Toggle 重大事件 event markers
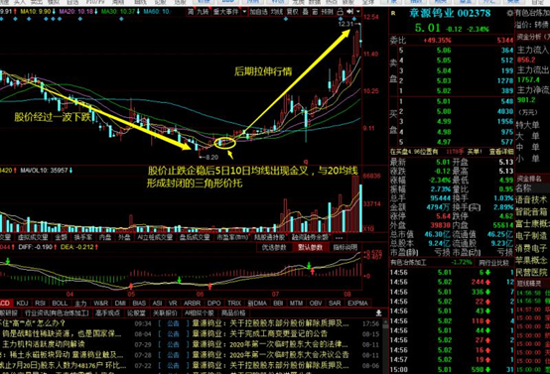 tap(226, 12)
